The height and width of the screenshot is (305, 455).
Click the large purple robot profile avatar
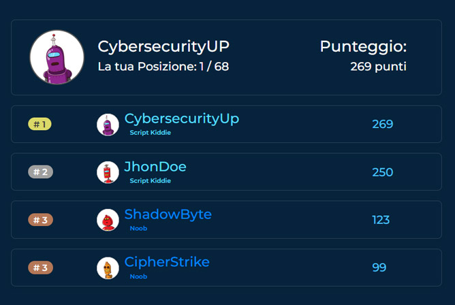coord(57,57)
